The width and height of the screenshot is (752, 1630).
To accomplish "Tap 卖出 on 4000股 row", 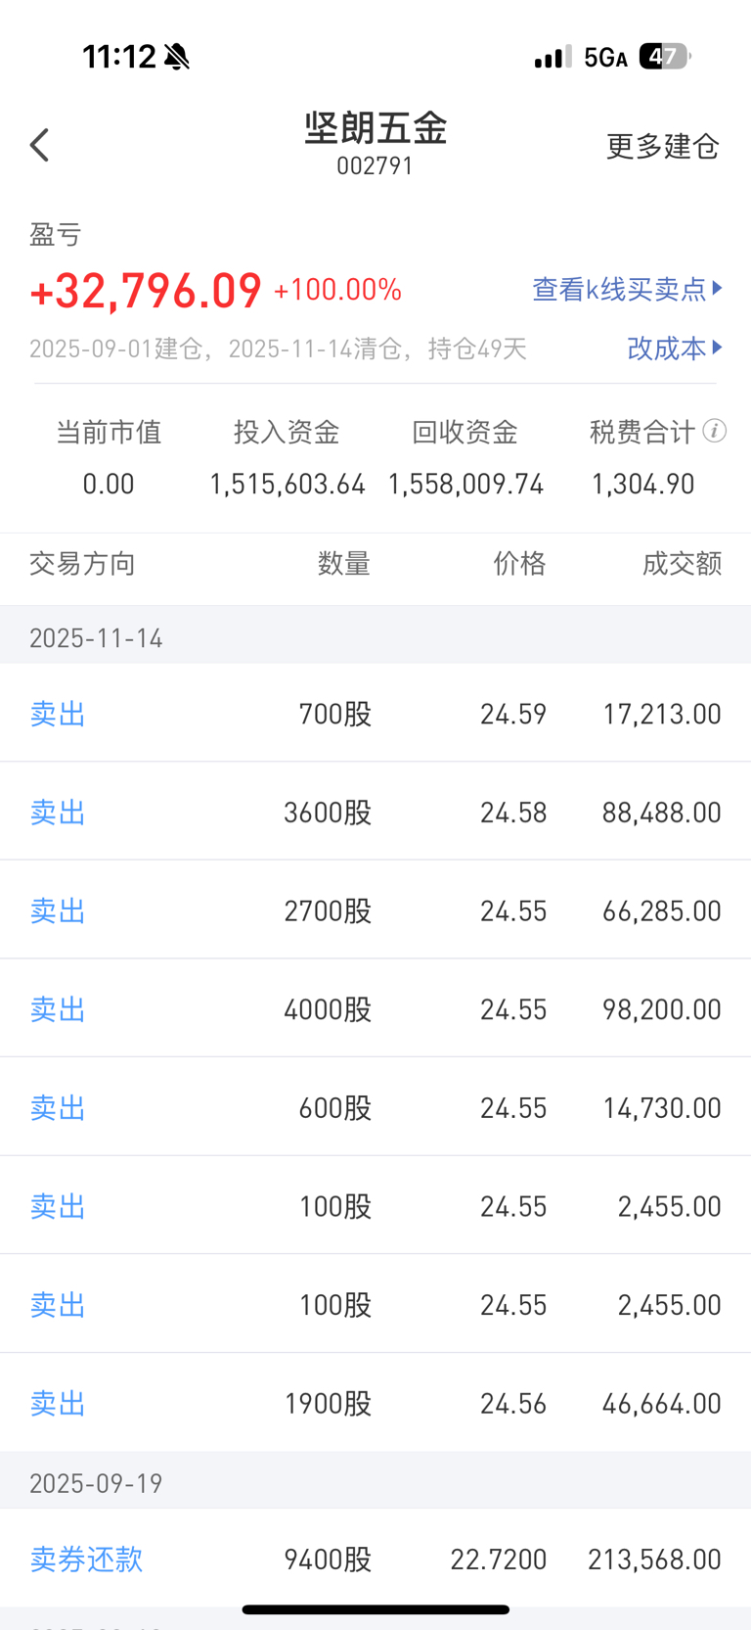I will click(x=59, y=1009).
